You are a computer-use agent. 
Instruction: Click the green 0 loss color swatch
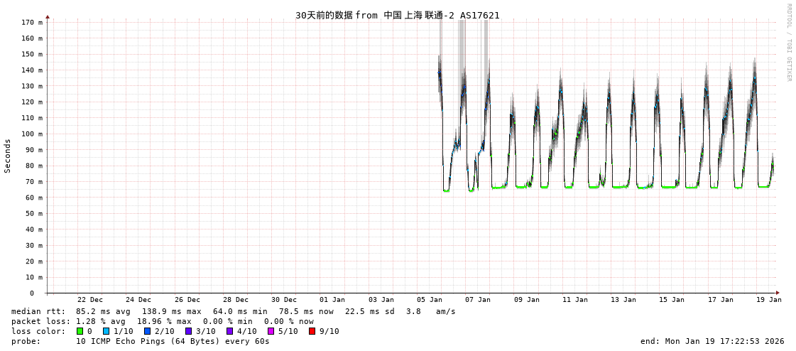click(x=80, y=331)
